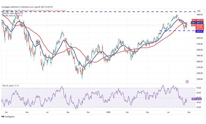Screen dimensions: 206x124
Task: Click the Nov label on the time axis
Action: pos(88,112)
